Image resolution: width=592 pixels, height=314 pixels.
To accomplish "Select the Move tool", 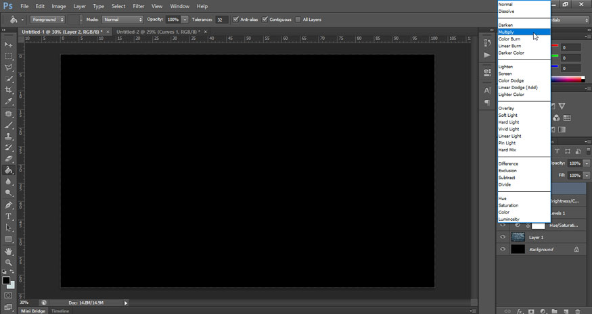I will [x=9, y=45].
